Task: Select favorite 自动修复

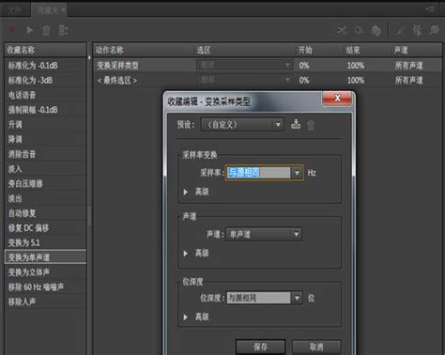Action: point(45,213)
